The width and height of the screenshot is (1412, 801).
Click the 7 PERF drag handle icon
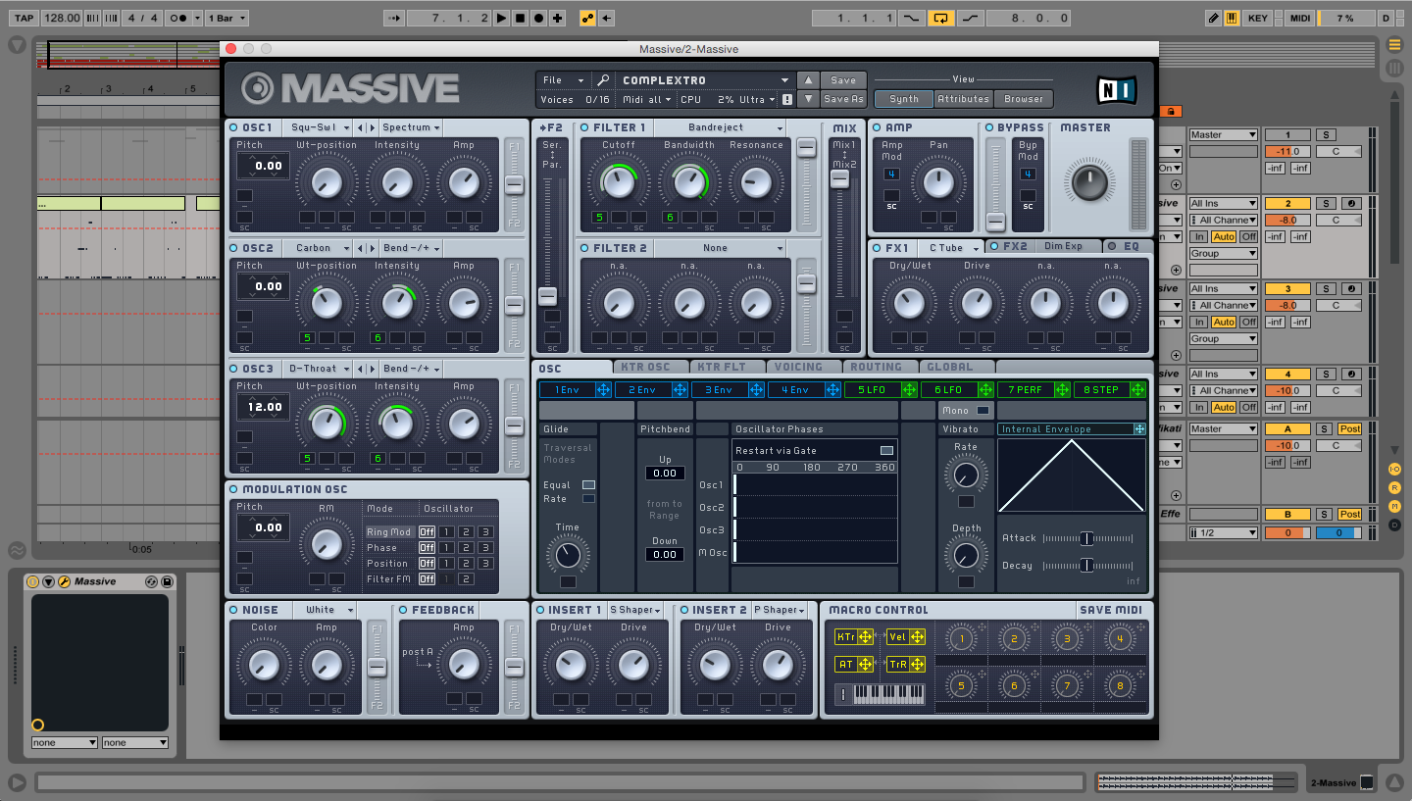[x=1062, y=390]
